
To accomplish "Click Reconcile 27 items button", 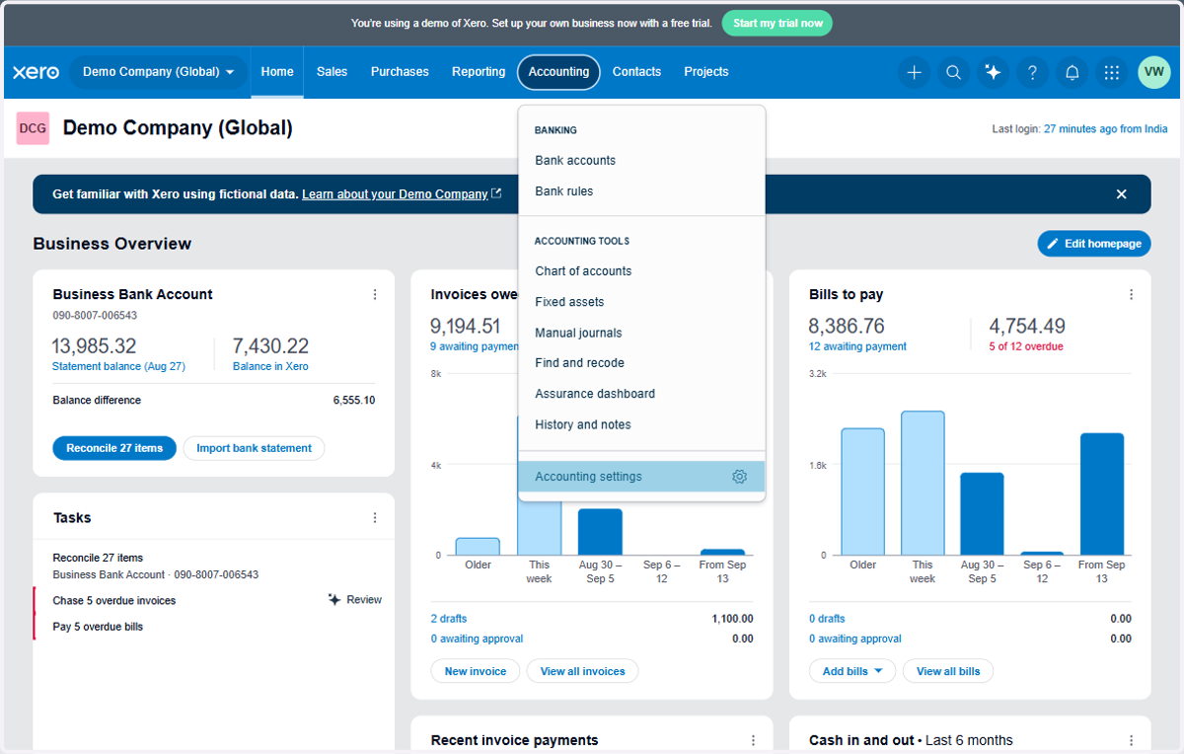I will point(114,448).
